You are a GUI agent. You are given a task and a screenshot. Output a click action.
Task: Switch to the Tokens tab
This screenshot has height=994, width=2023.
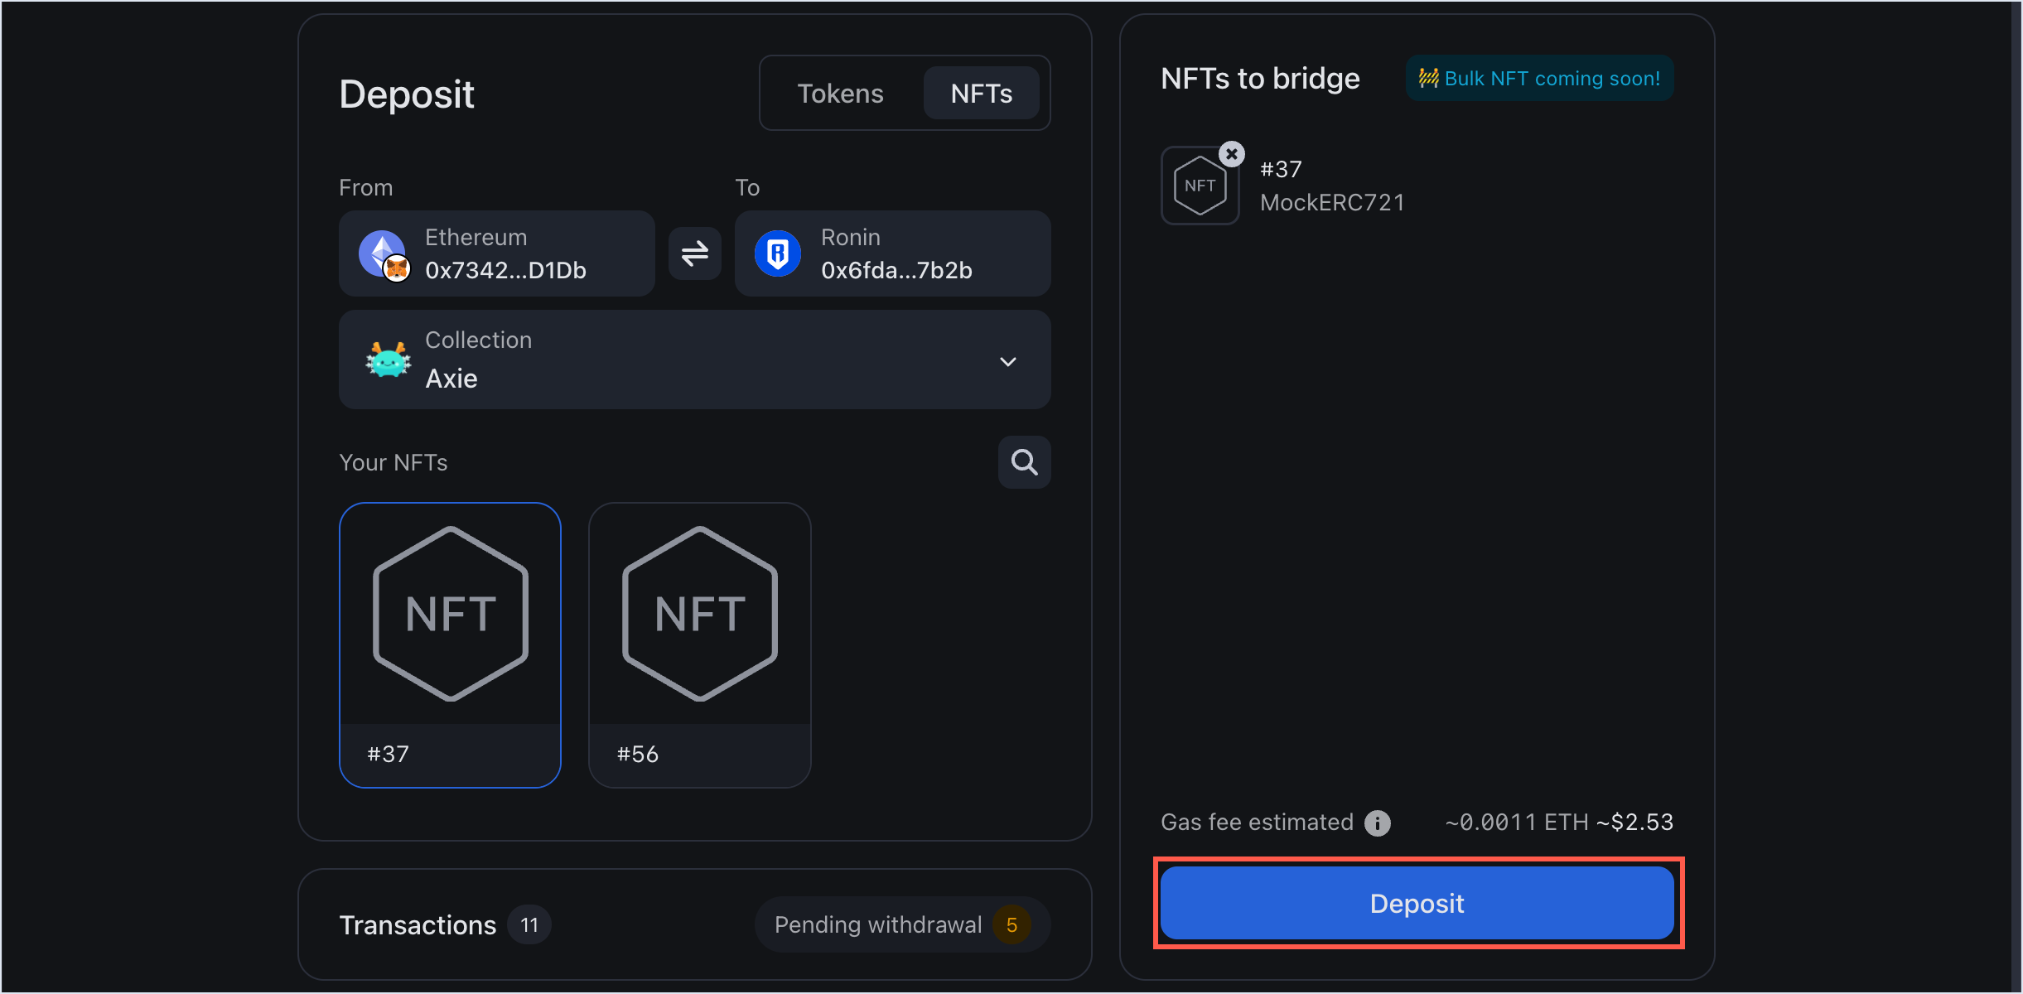[840, 93]
